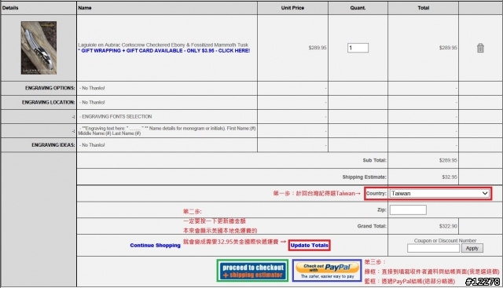
Task: Click the ENGRAVING LOCATION label
Action: click(49, 102)
